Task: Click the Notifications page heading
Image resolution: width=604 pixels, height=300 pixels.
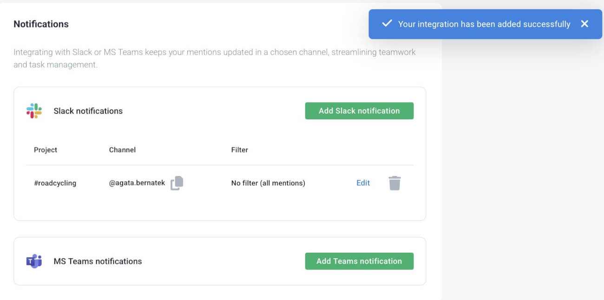Action: 41,24
